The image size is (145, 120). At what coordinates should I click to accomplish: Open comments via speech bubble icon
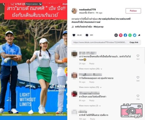pos(87,35)
